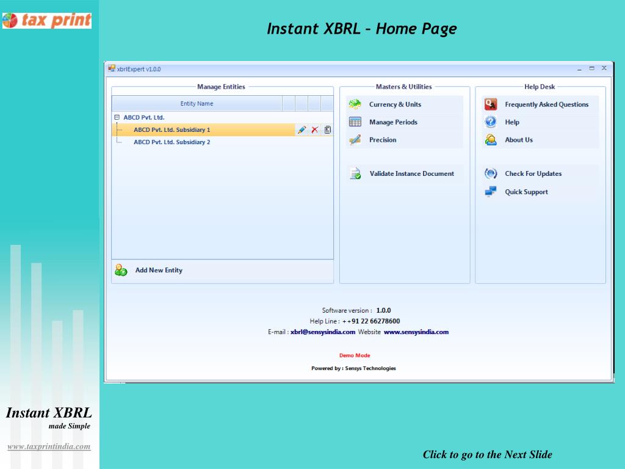Click the Check For Updates icon

click(x=491, y=173)
